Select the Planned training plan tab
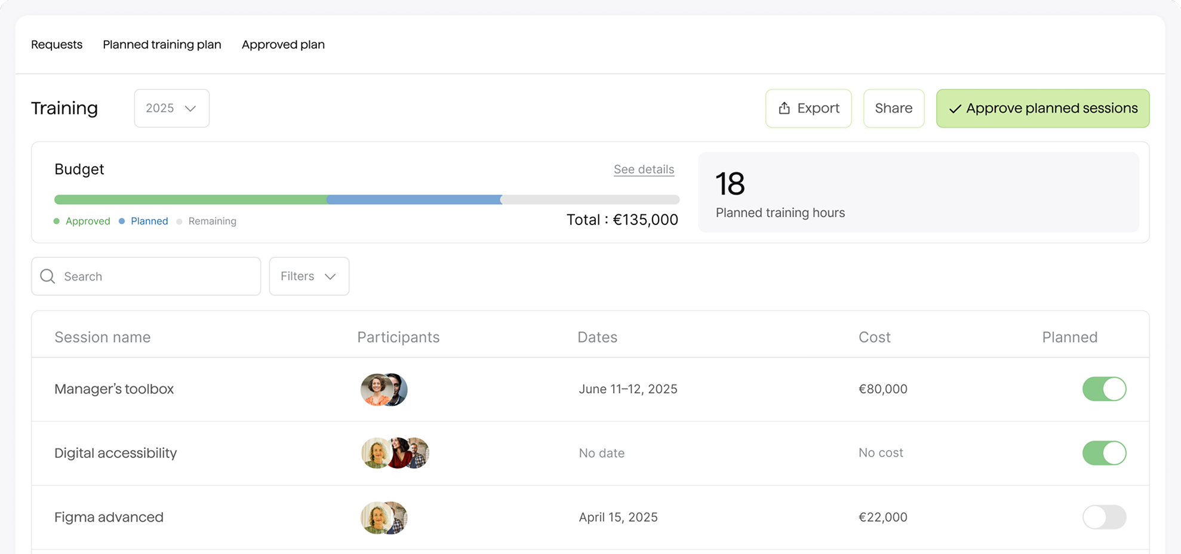 [162, 44]
